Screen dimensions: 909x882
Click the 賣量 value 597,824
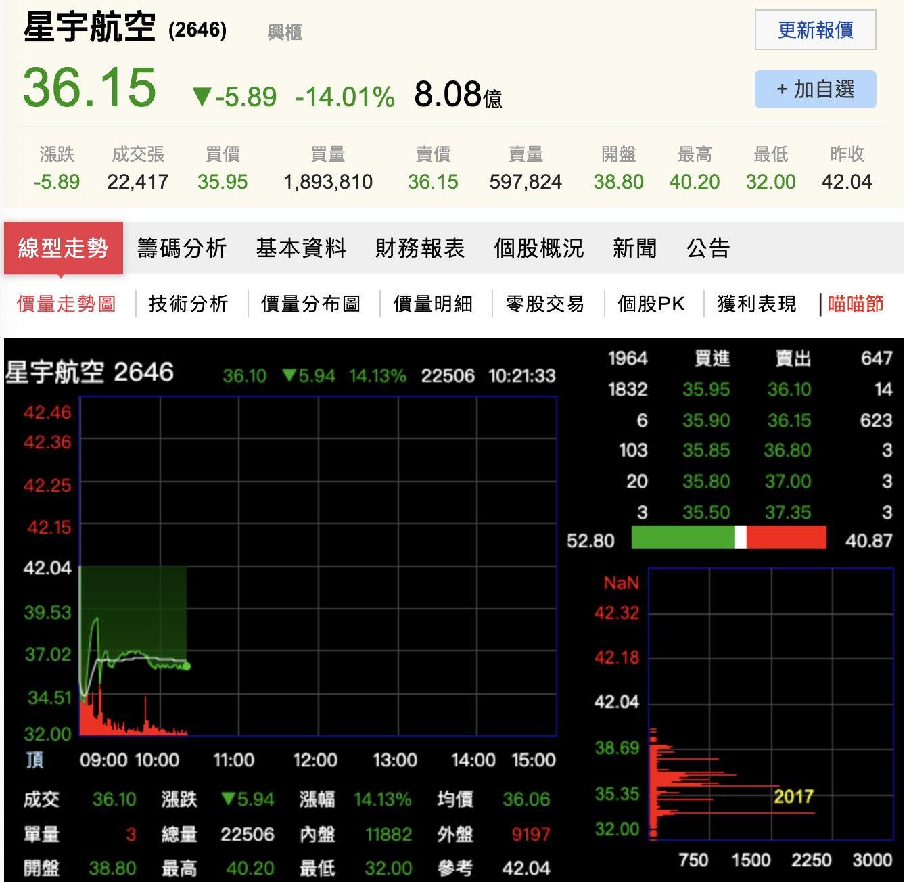[526, 181]
